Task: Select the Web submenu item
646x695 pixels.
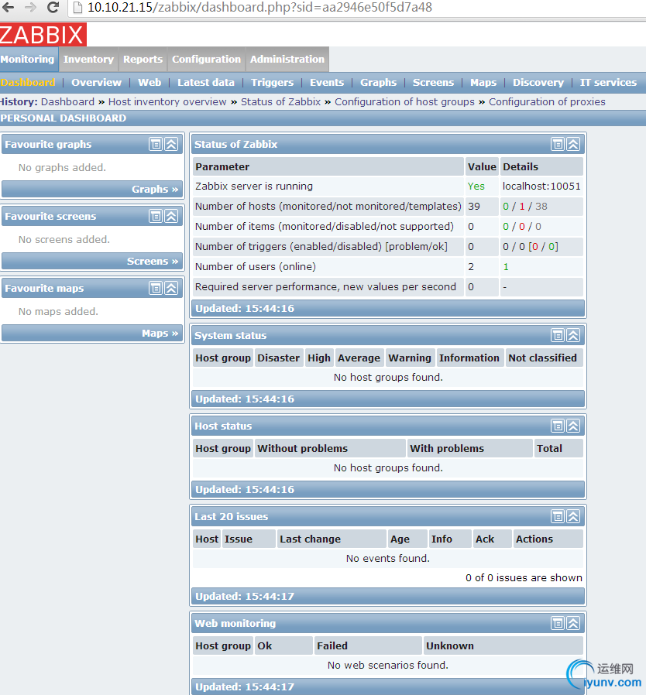Action: [x=149, y=83]
